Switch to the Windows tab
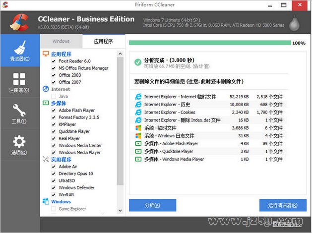This screenshot has width=312, height=233. tap(61, 41)
